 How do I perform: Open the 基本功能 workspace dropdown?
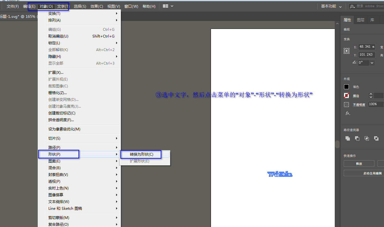331,6
